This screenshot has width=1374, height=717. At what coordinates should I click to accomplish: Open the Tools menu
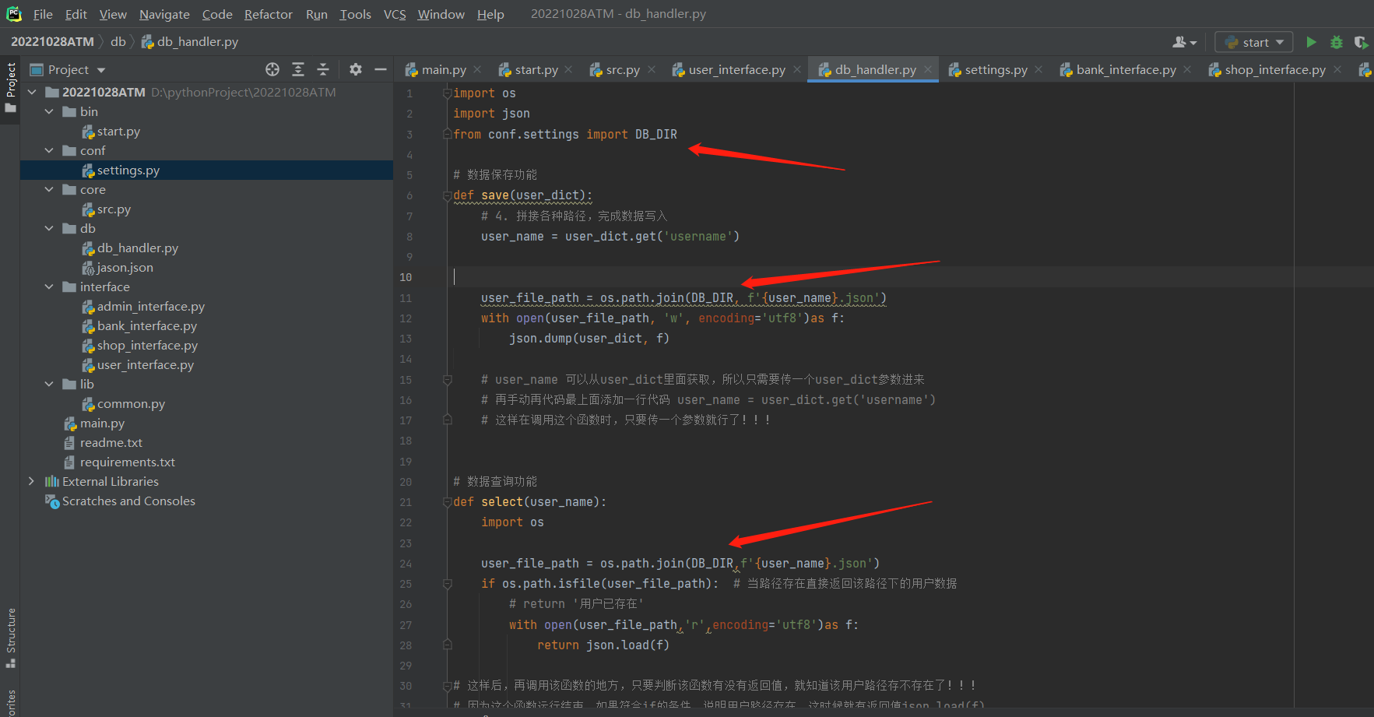coord(355,14)
